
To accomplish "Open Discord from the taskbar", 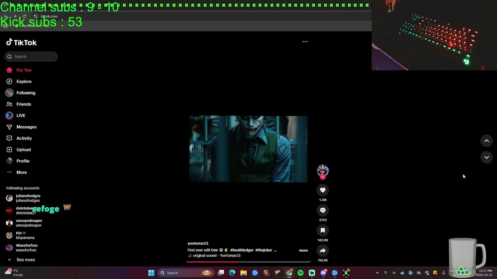I will point(323,273).
